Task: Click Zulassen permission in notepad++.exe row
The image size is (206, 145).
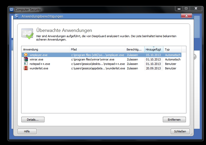Action: pyautogui.click(x=132, y=64)
